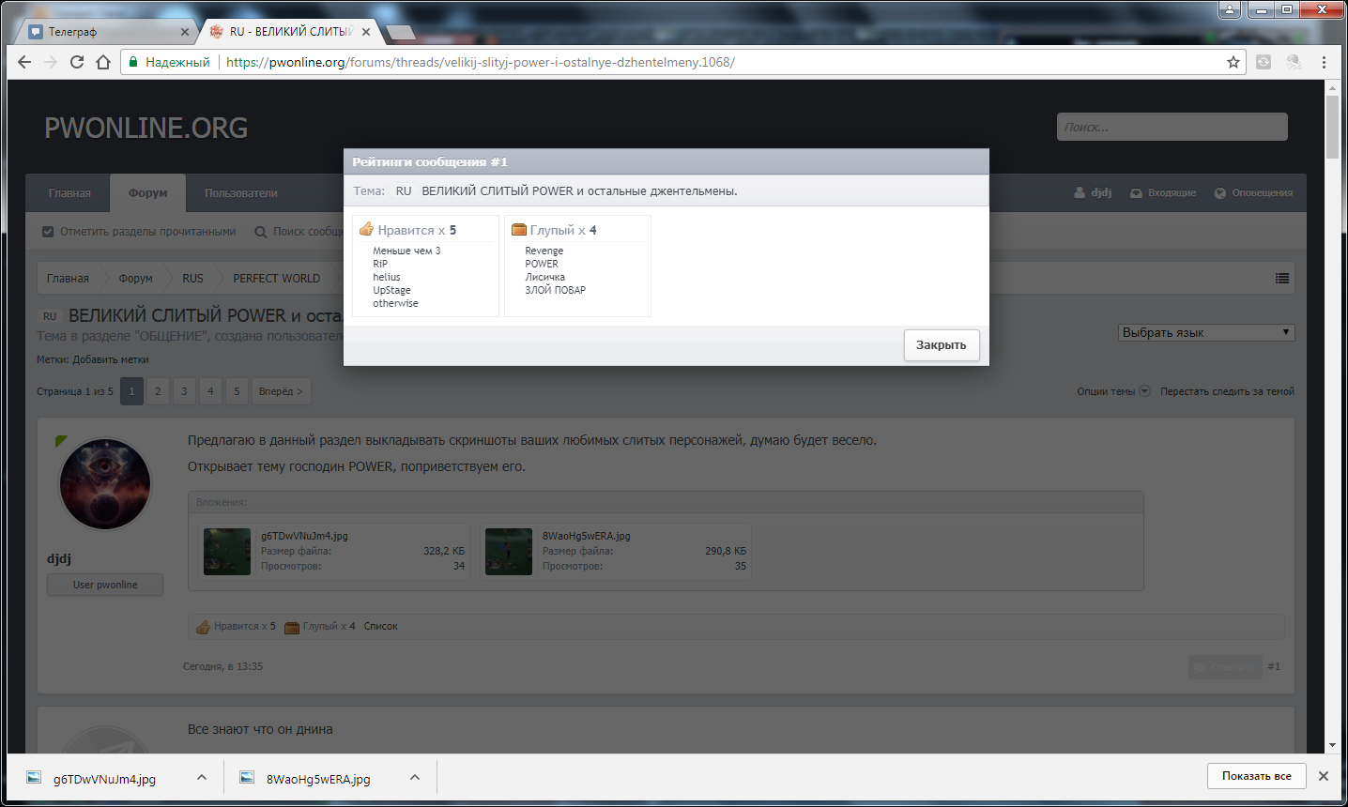Viewport: 1348px width, 807px height.
Task: Click the browser Forward arrow
Action: pyautogui.click(x=51, y=62)
